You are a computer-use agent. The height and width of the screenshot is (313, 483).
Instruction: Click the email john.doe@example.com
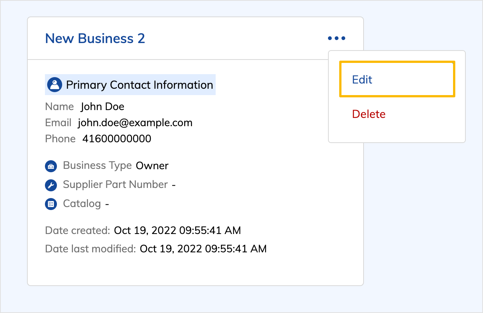[135, 122]
